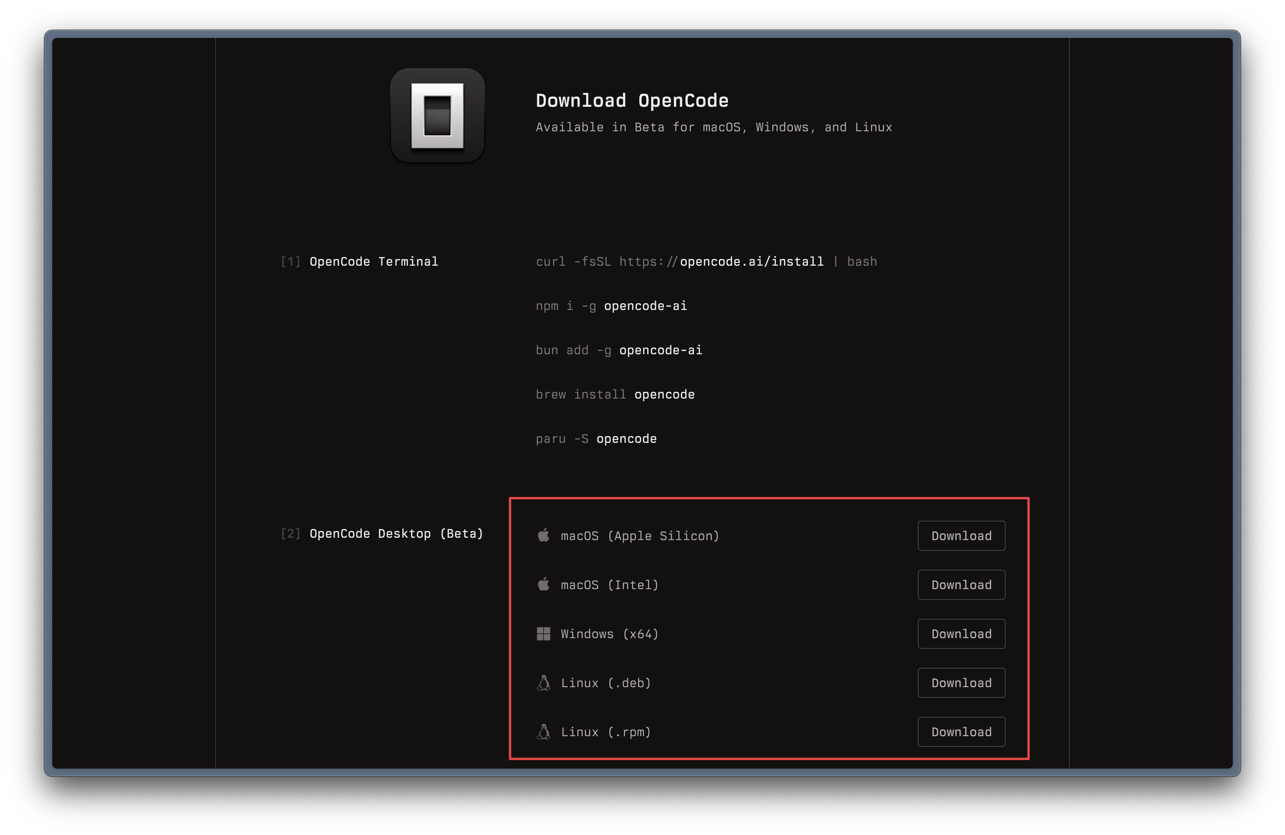Download the macOS Apple Silicon build
Screen dimensions: 1285x835
tap(961, 536)
